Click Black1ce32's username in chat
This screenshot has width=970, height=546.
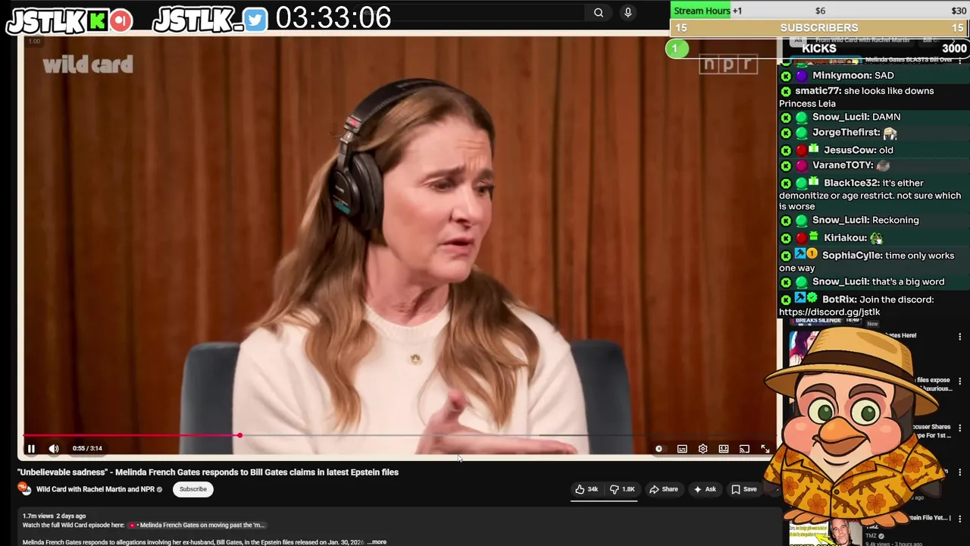point(851,183)
